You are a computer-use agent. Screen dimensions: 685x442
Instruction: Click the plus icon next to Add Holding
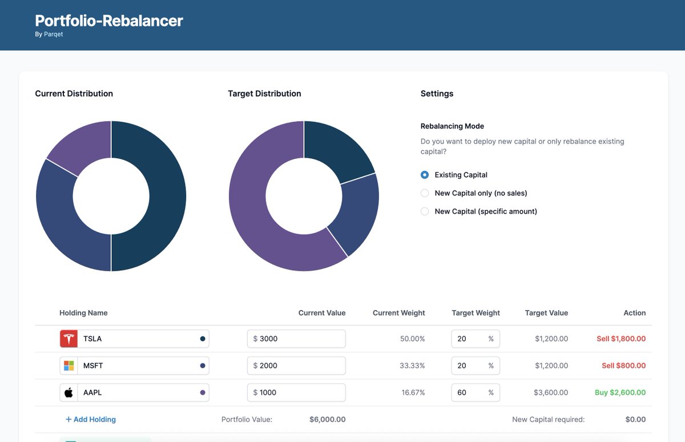pyautogui.click(x=68, y=419)
